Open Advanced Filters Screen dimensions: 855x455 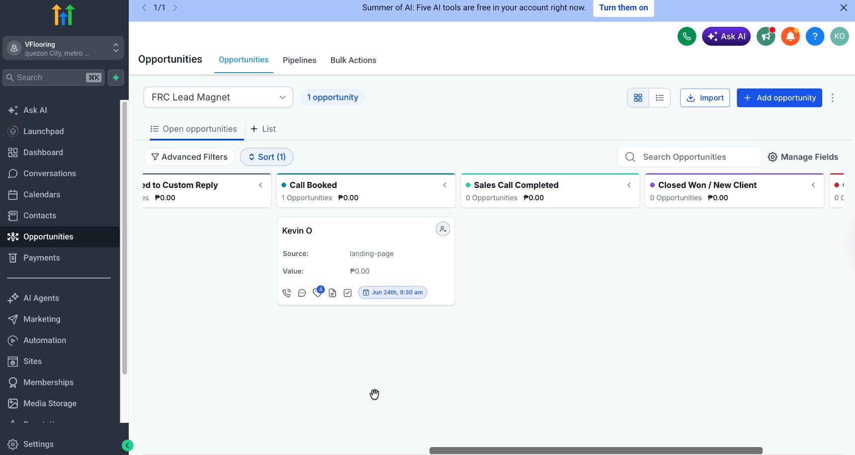(189, 157)
